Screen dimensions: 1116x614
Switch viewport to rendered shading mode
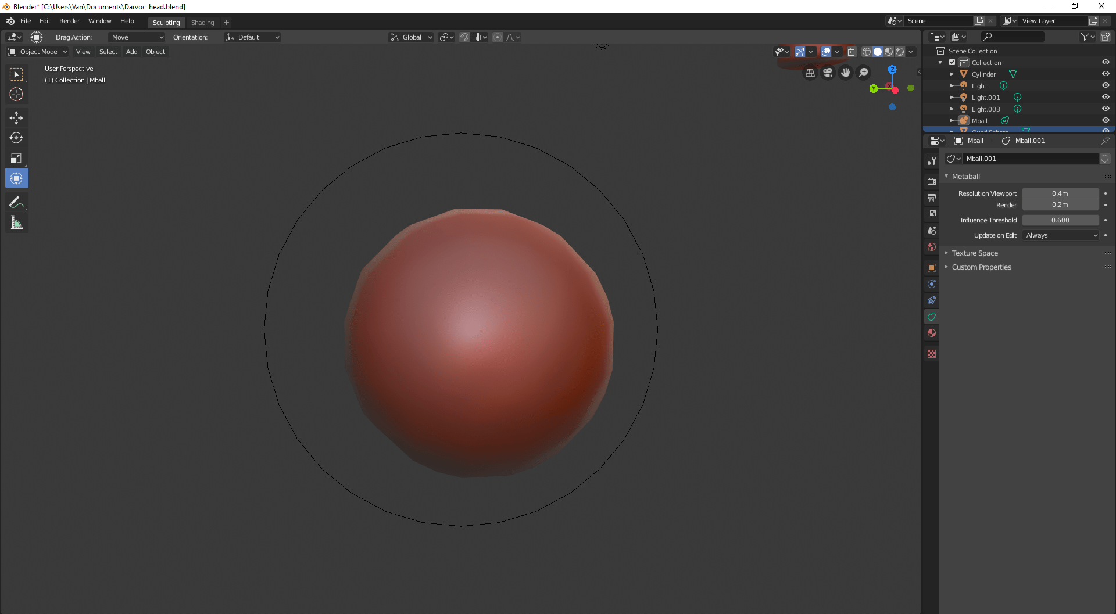tap(900, 51)
